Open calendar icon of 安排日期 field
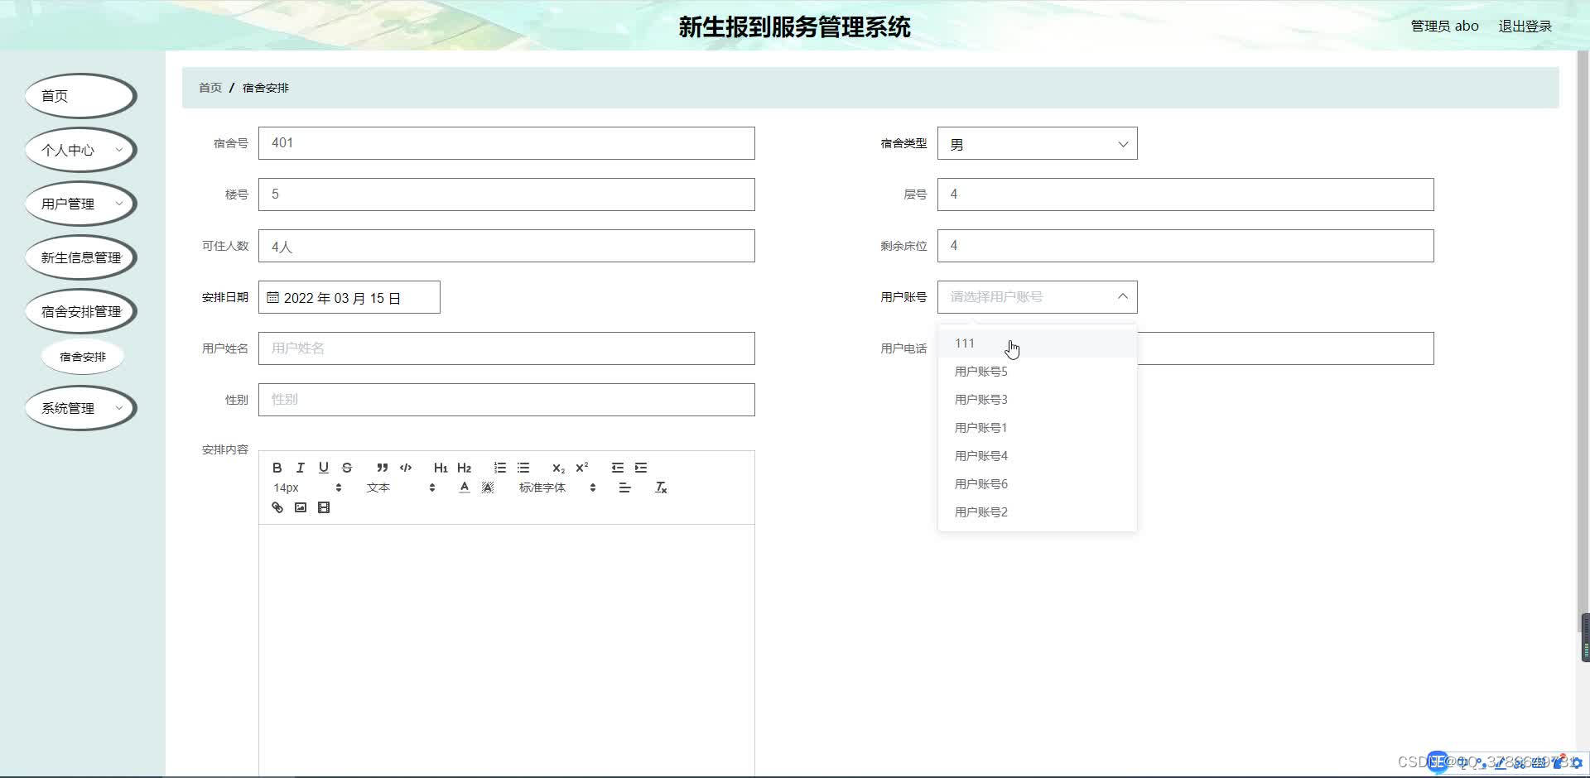The width and height of the screenshot is (1590, 778). click(272, 297)
